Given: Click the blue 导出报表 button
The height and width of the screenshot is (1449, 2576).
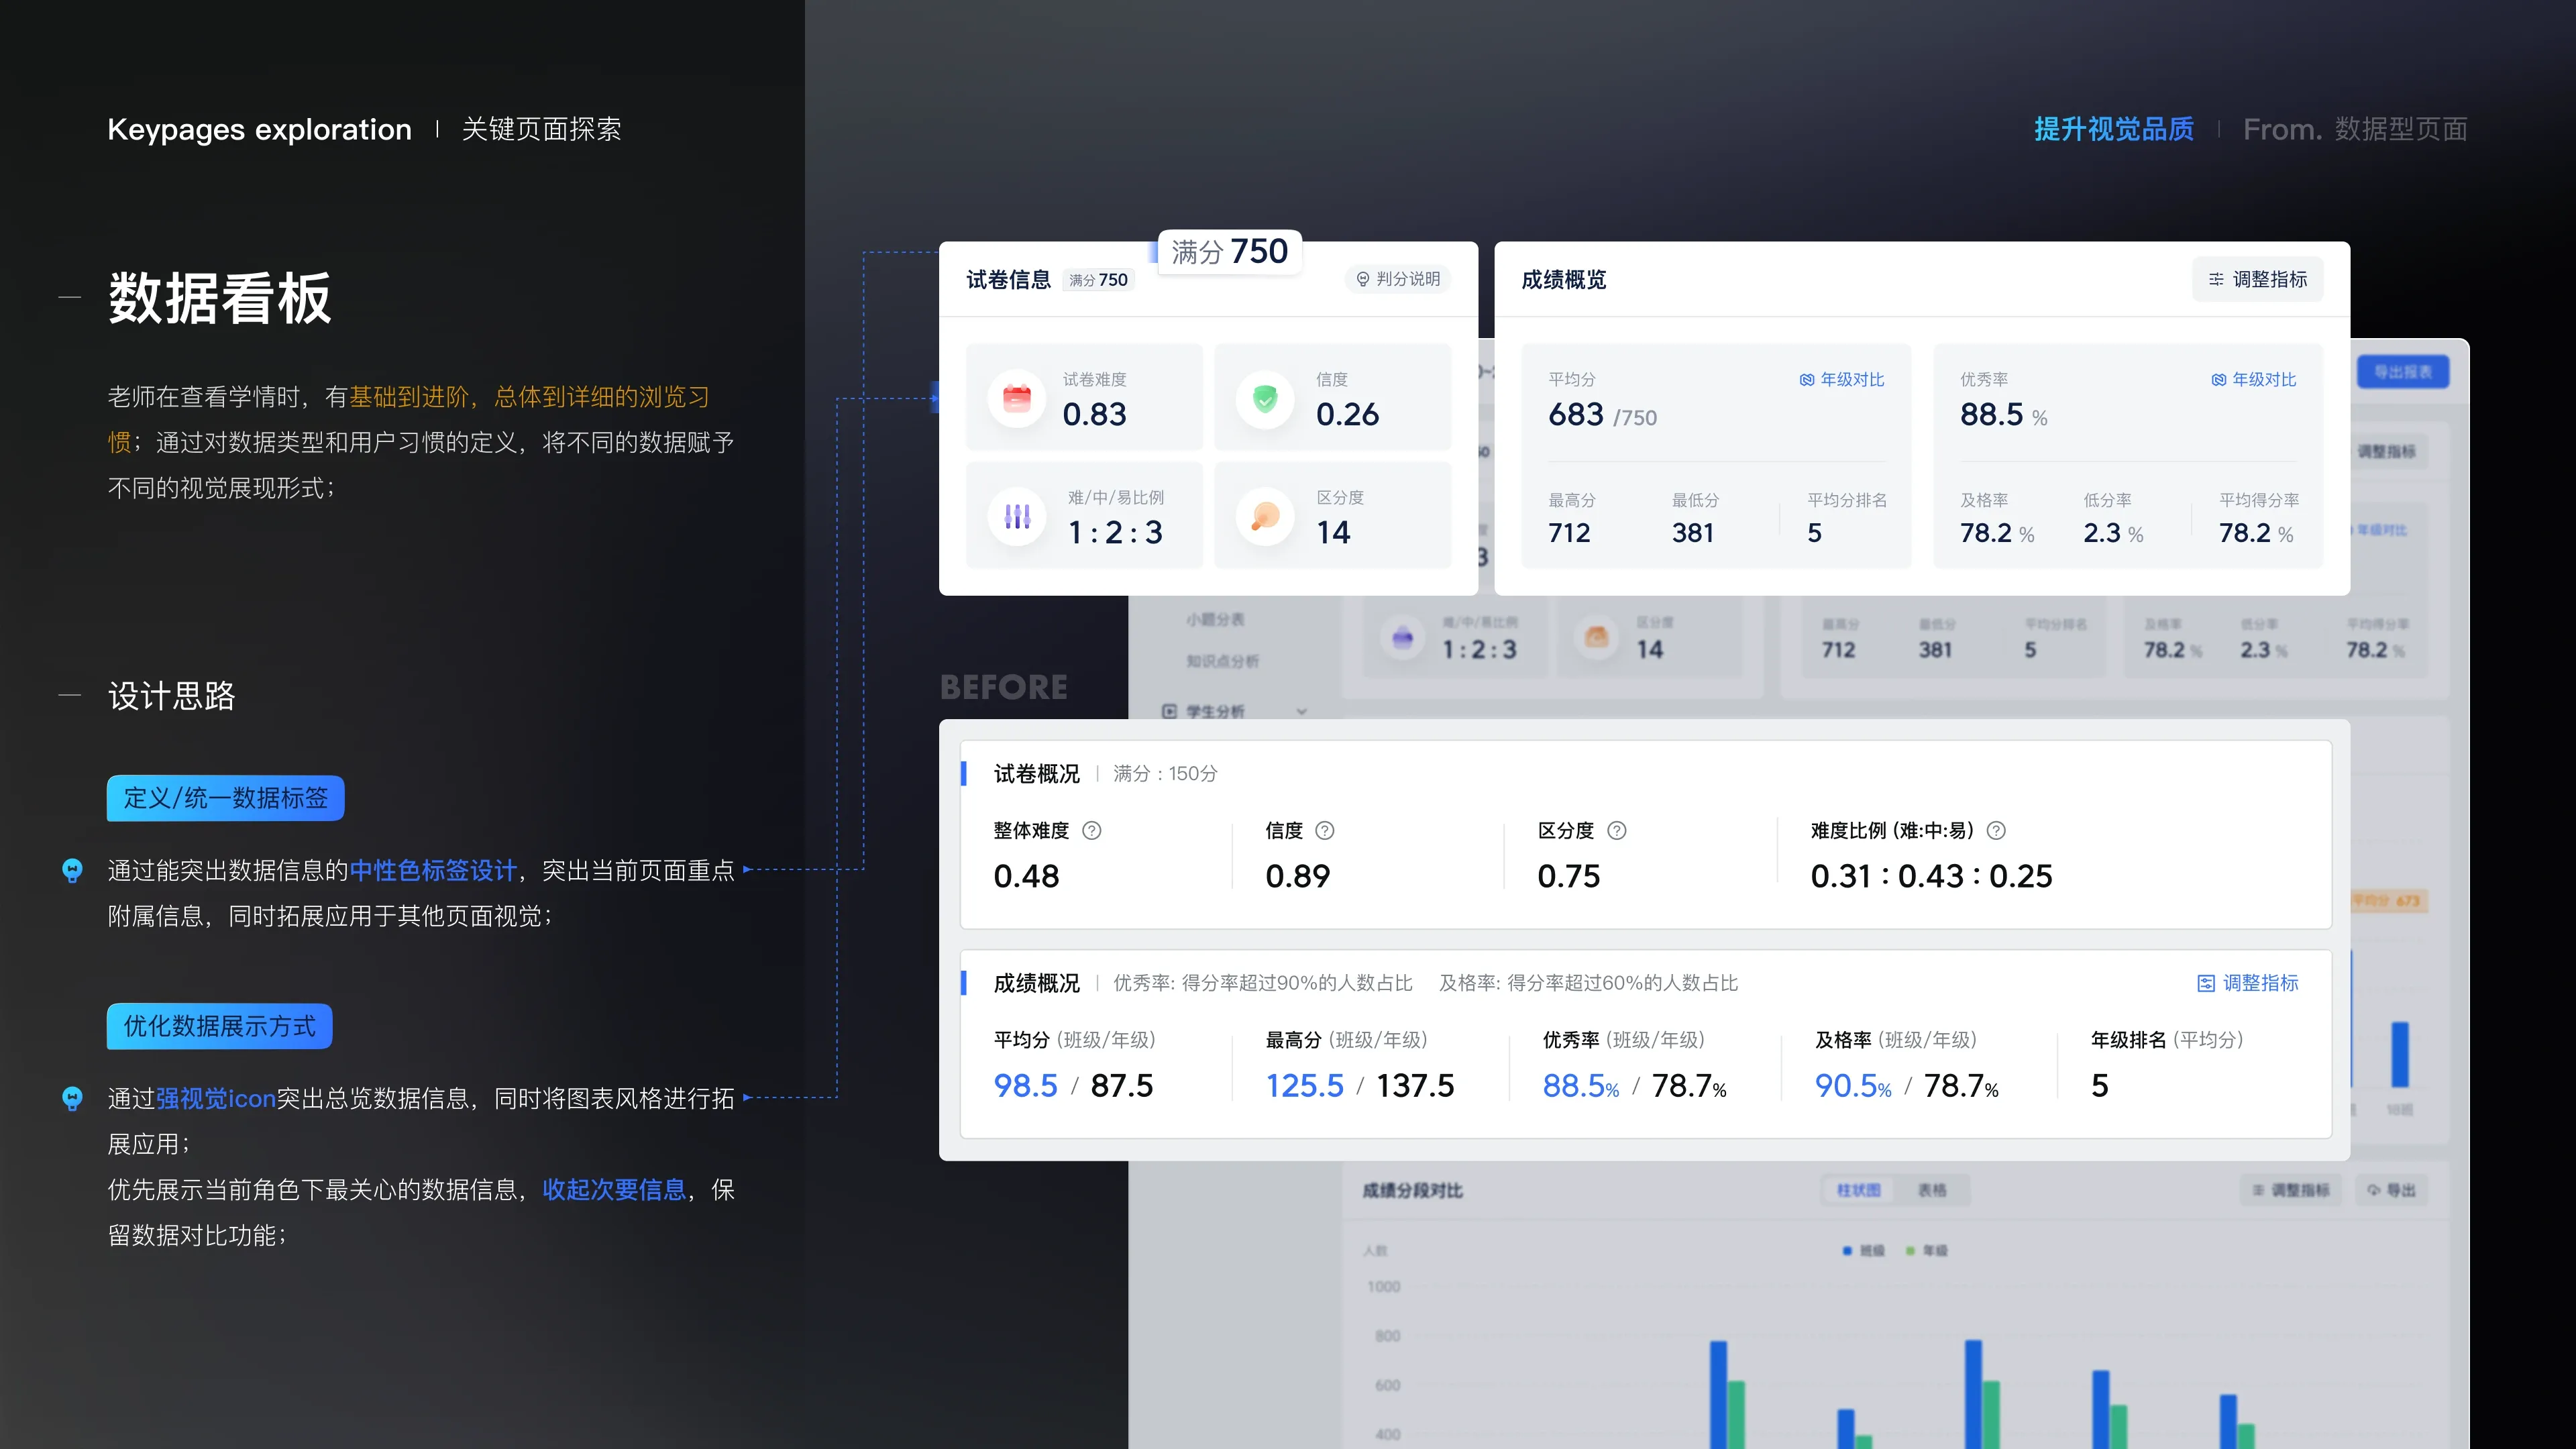Looking at the screenshot, I should 2403,372.
